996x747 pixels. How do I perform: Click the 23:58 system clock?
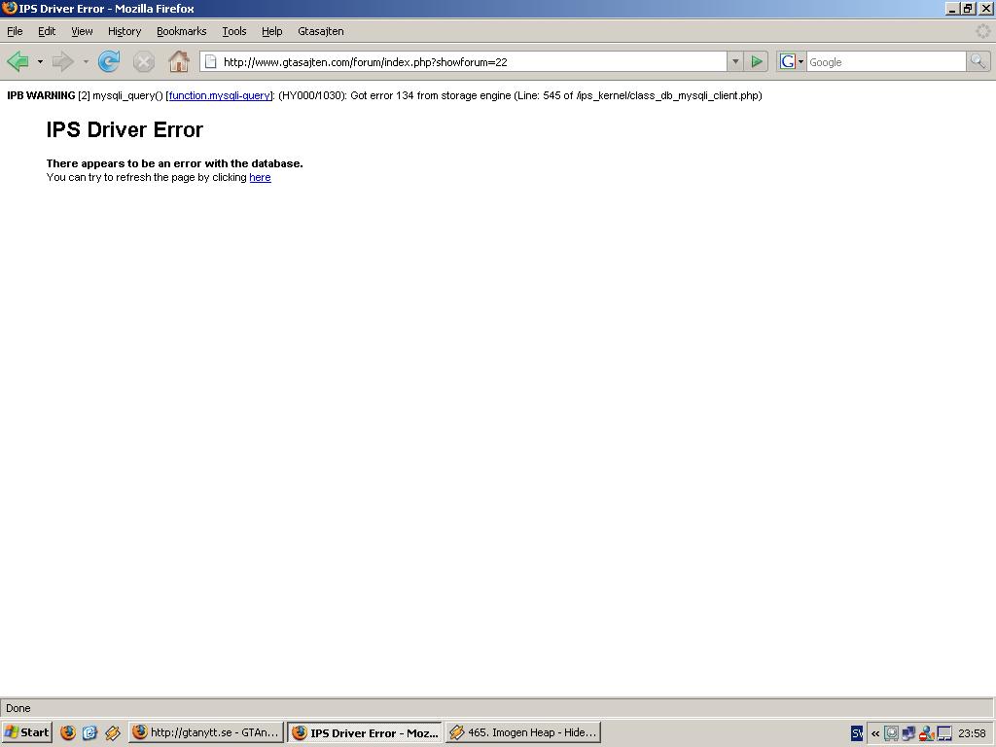tap(972, 733)
